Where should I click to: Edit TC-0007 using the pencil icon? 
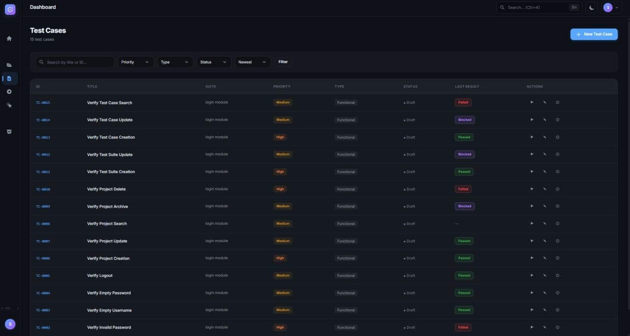pyautogui.click(x=544, y=241)
